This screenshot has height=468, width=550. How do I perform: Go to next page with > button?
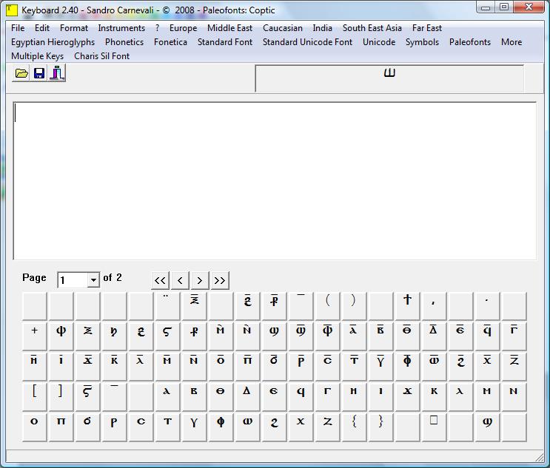(x=200, y=280)
